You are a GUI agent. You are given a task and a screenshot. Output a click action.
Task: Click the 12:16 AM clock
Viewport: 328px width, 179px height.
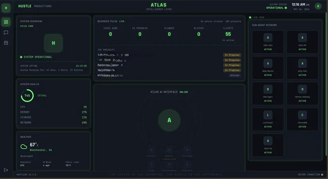pos(299,4)
